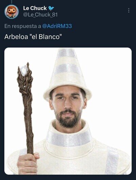Open the Le Chuck profile avatar
Image resolution: width=136 pixels, height=180 pixels.
(12, 12)
